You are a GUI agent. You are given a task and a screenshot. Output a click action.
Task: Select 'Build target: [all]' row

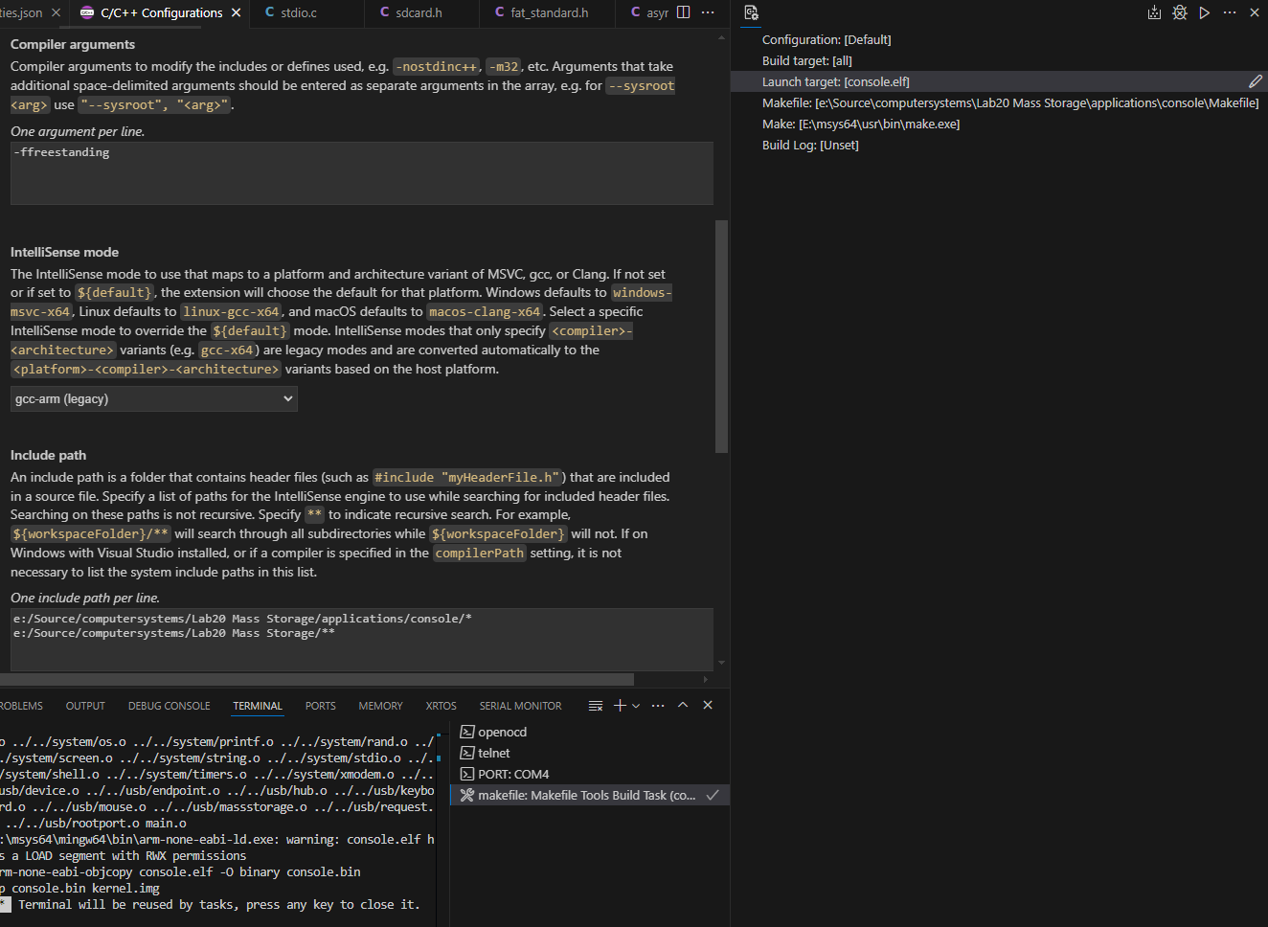(x=999, y=60)
